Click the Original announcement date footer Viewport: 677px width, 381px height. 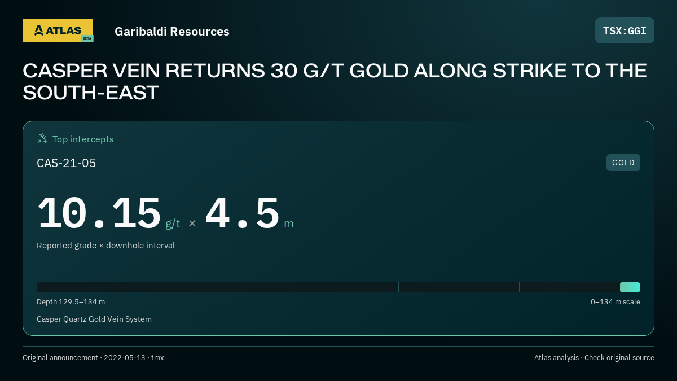pos(93,358)
